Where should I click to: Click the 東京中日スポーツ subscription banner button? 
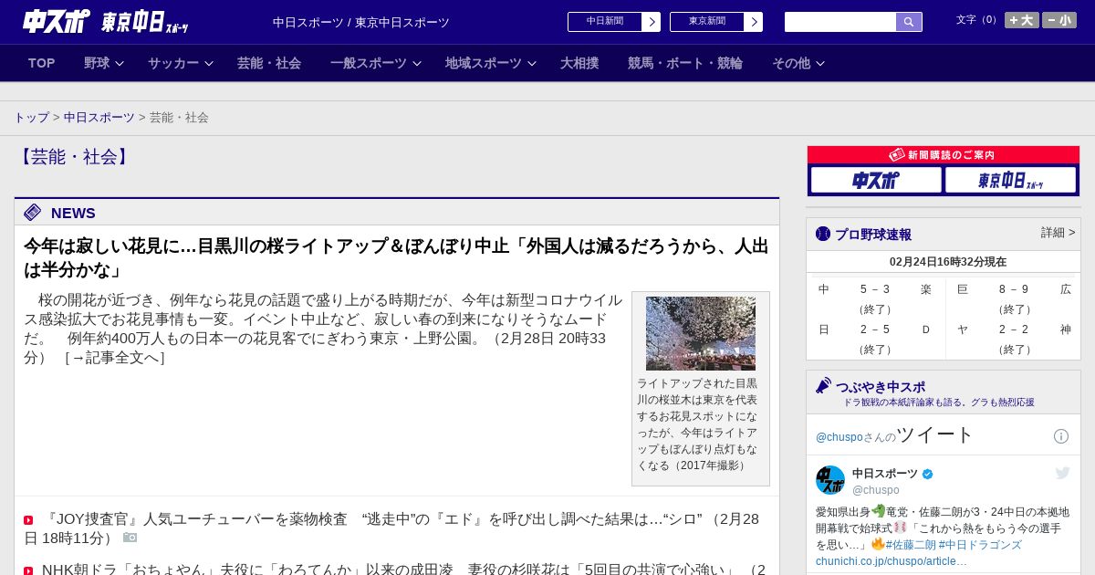(1010, 181)
